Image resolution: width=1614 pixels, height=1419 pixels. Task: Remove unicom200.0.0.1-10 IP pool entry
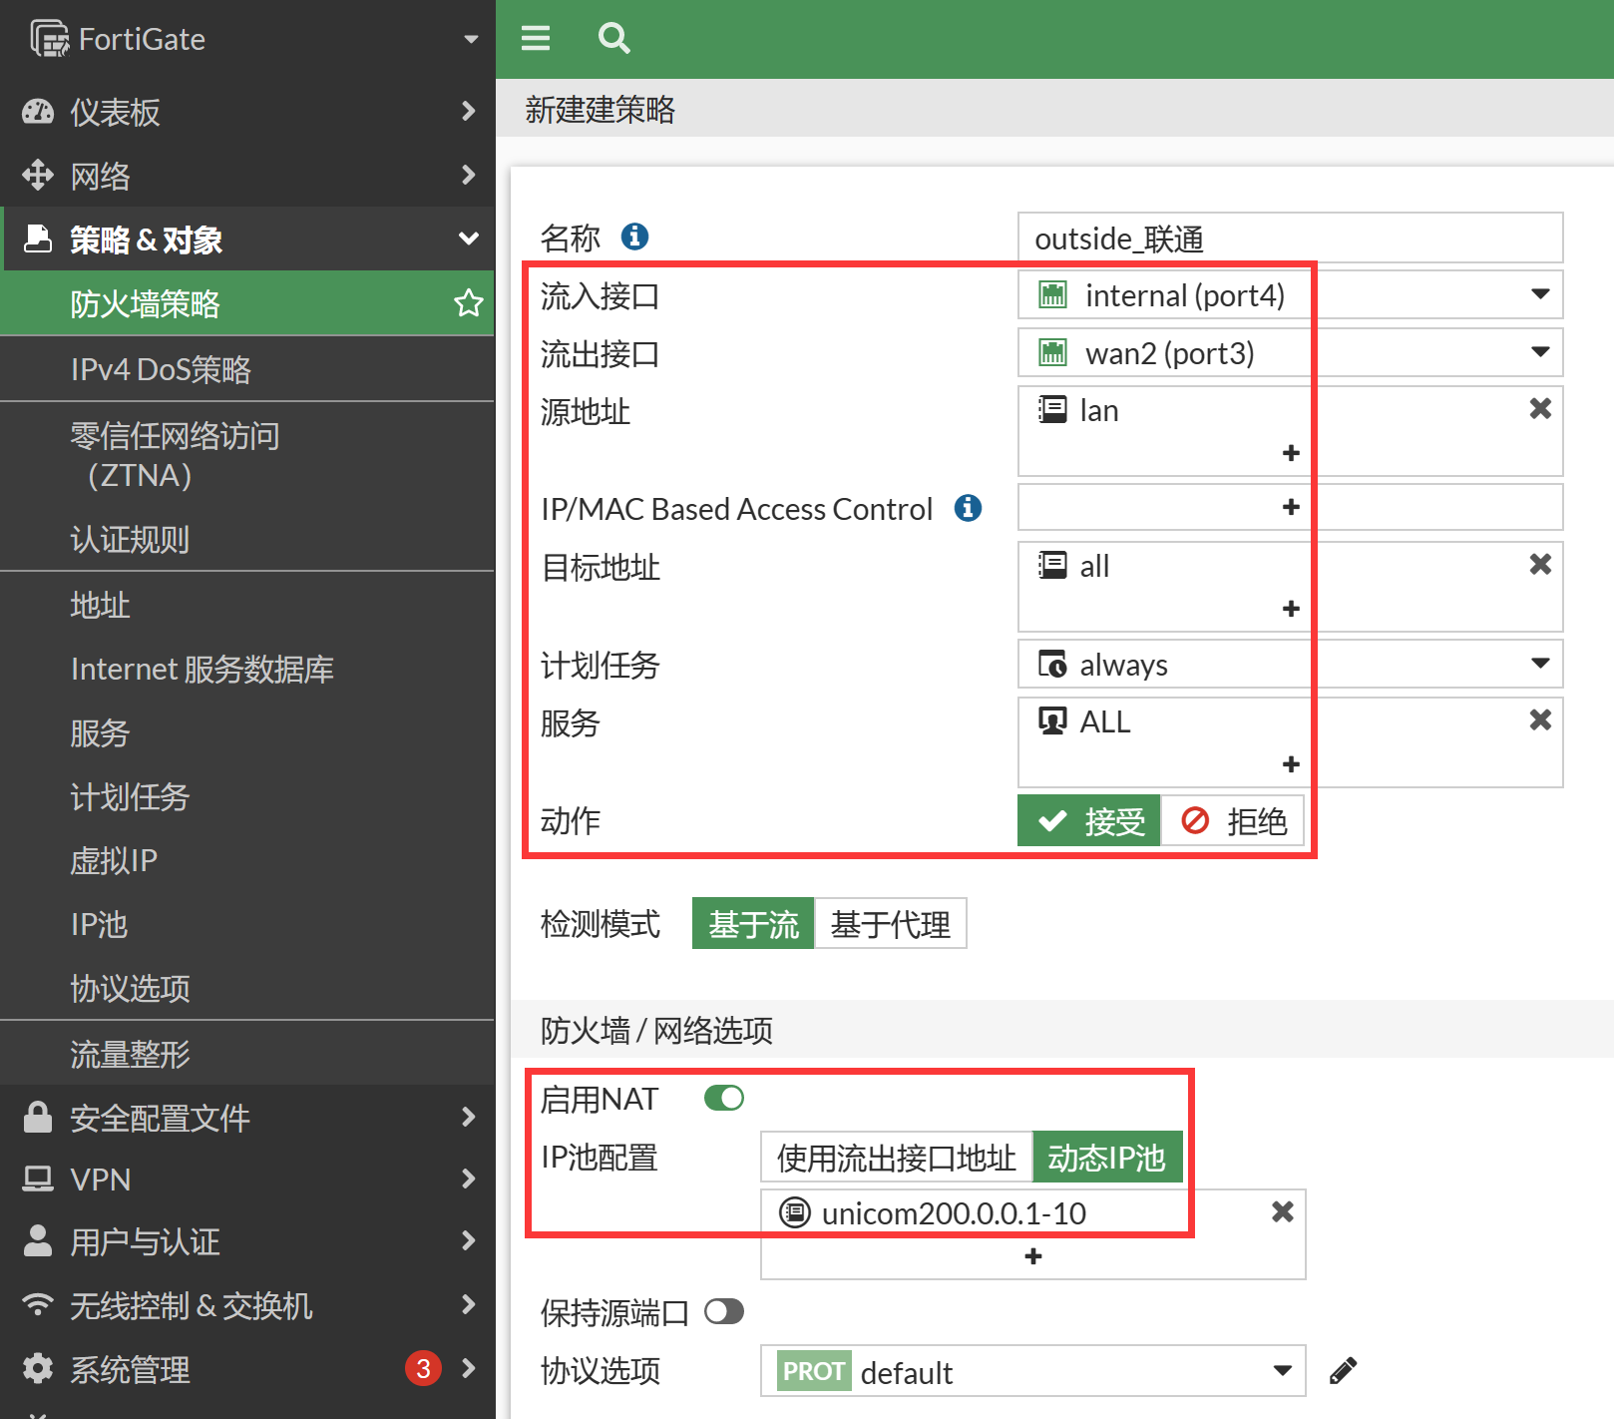point(1283,1211)
